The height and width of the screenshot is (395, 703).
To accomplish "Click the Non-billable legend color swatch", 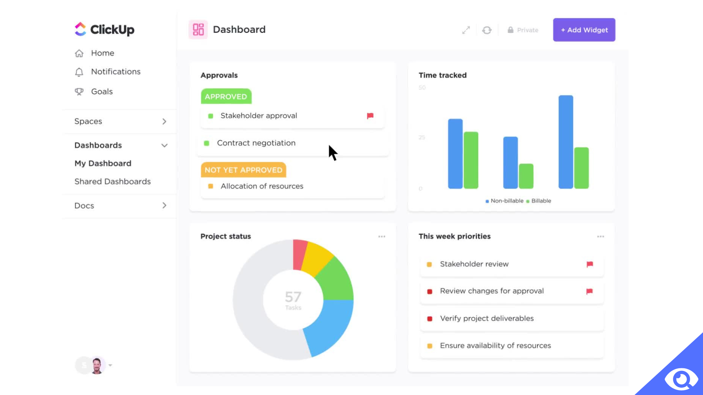I will (x=487, y=201).
